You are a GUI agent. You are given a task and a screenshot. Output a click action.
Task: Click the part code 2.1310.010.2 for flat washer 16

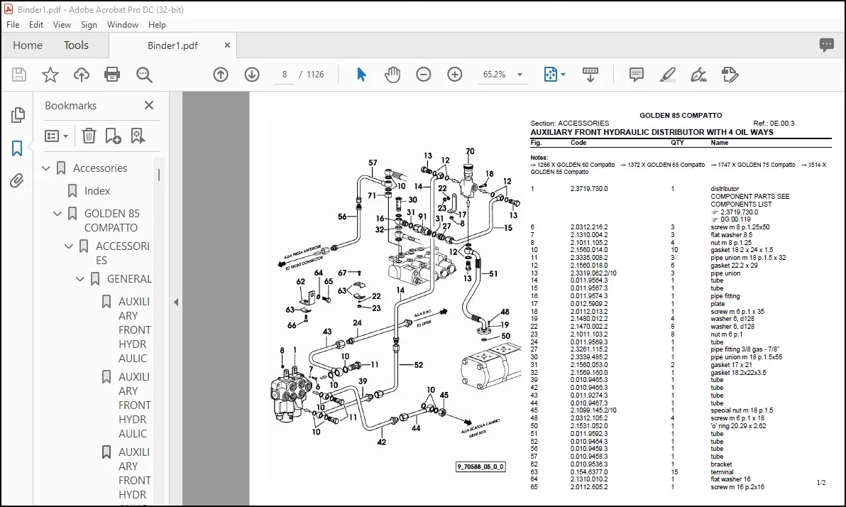[588, 479]
